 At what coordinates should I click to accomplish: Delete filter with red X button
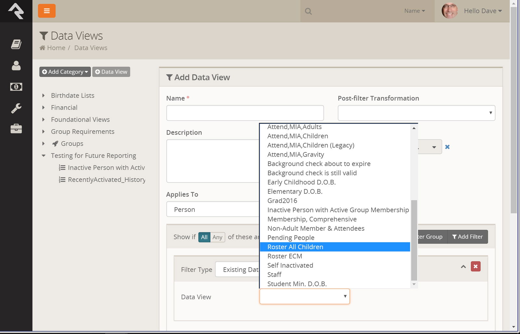(475, 267)
